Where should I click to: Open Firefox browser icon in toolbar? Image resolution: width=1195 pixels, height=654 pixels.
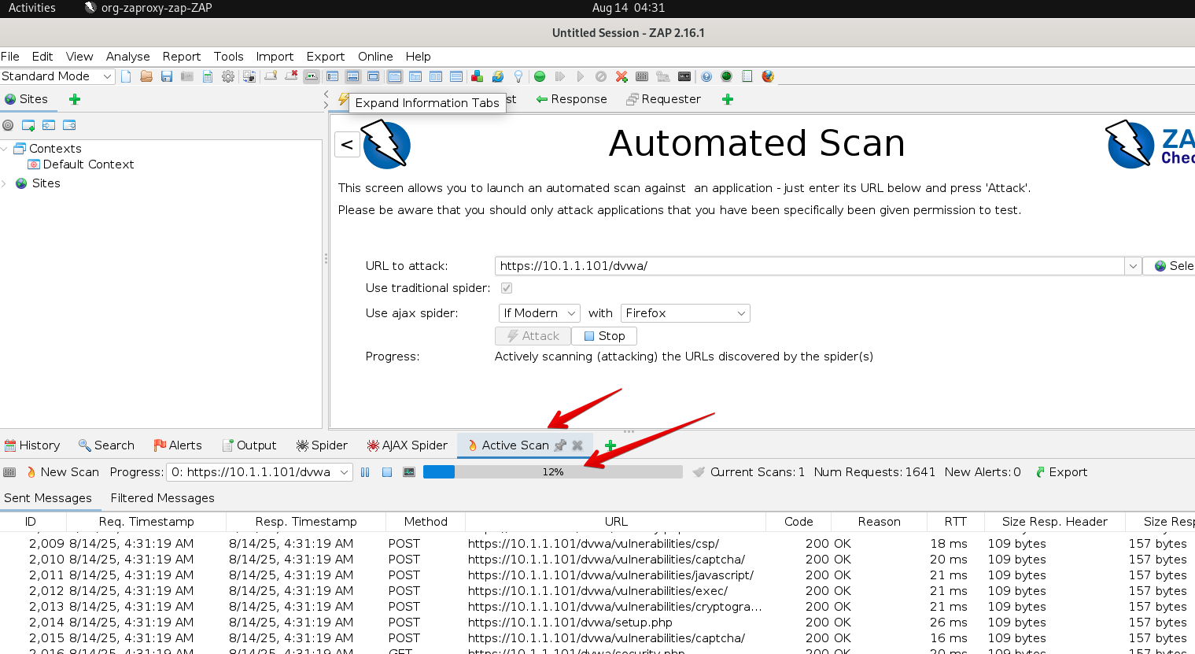768,76
